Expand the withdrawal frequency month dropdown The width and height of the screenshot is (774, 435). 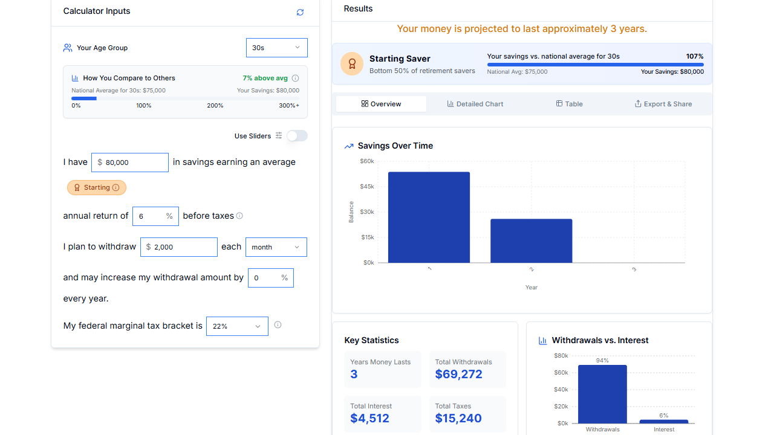276,247
